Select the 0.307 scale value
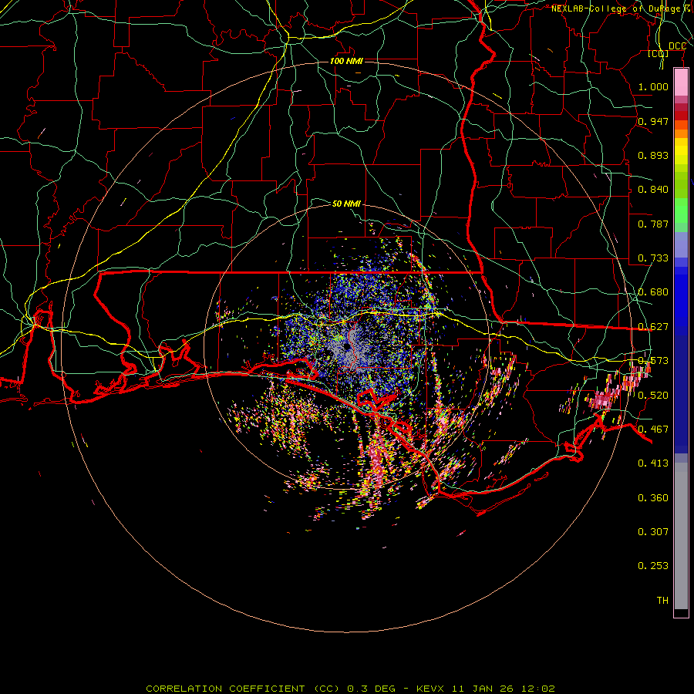694x694 pixels. (653, 532)
